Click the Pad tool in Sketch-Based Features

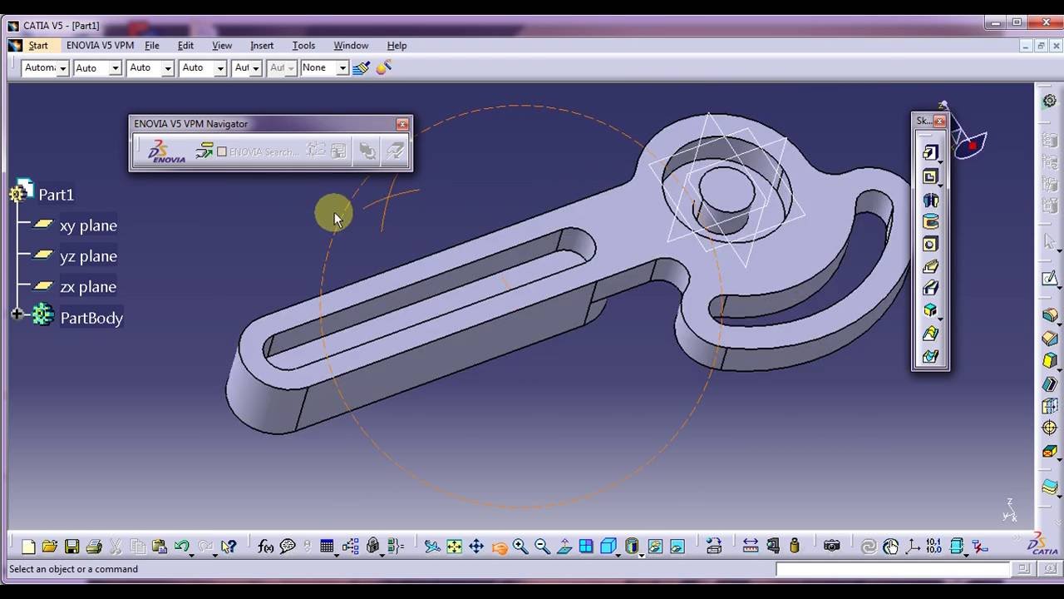pyautogui.click(x=930, y=152)
